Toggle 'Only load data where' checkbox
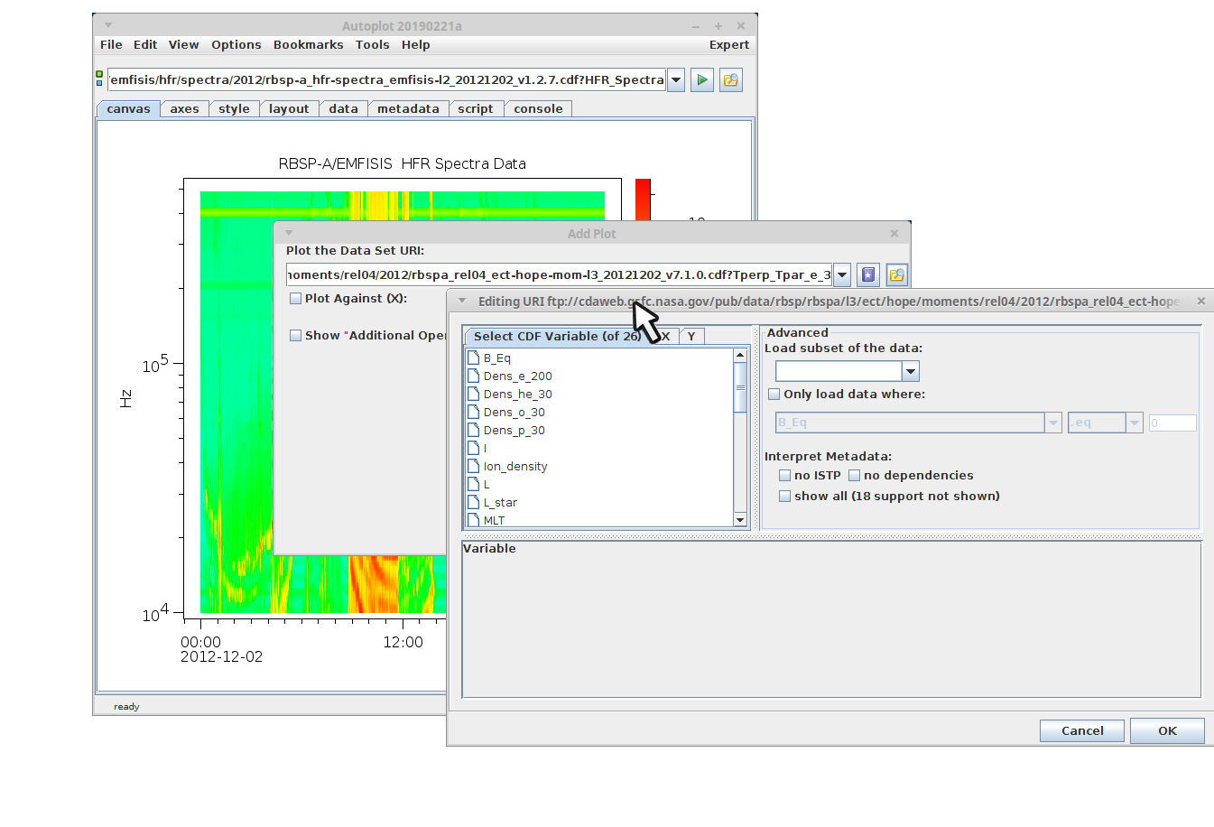 coord(774,395)
